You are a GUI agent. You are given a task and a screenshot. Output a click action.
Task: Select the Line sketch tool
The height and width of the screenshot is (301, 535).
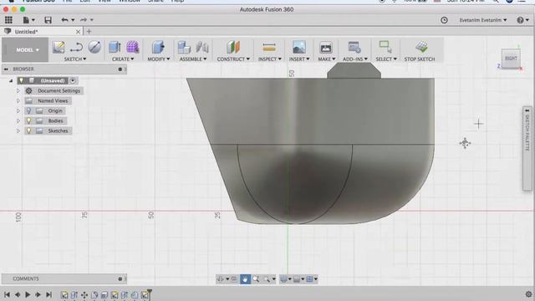click(x=76, y=47)
